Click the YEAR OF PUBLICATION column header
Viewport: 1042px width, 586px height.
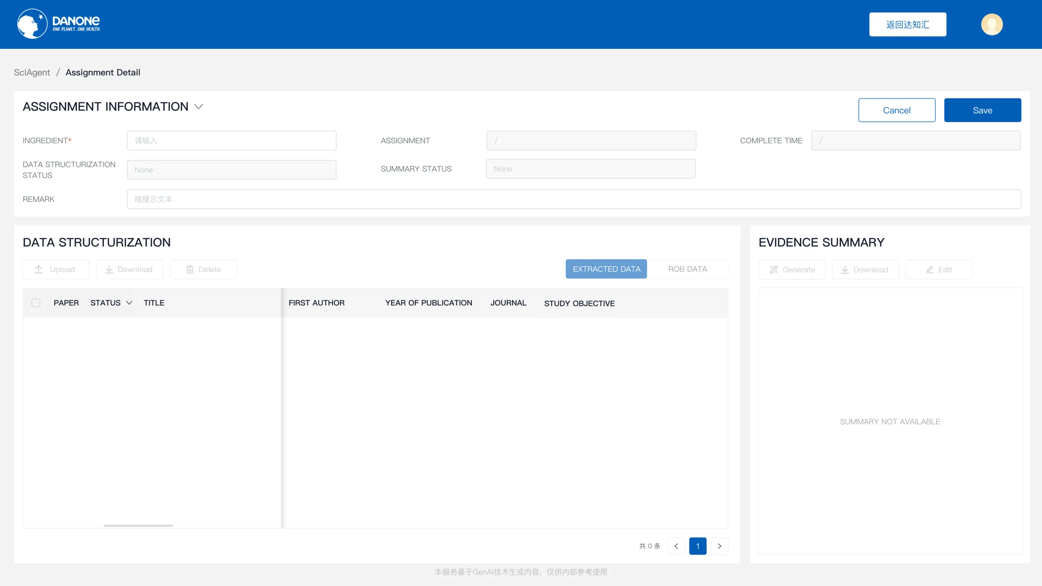pos(429,303)
